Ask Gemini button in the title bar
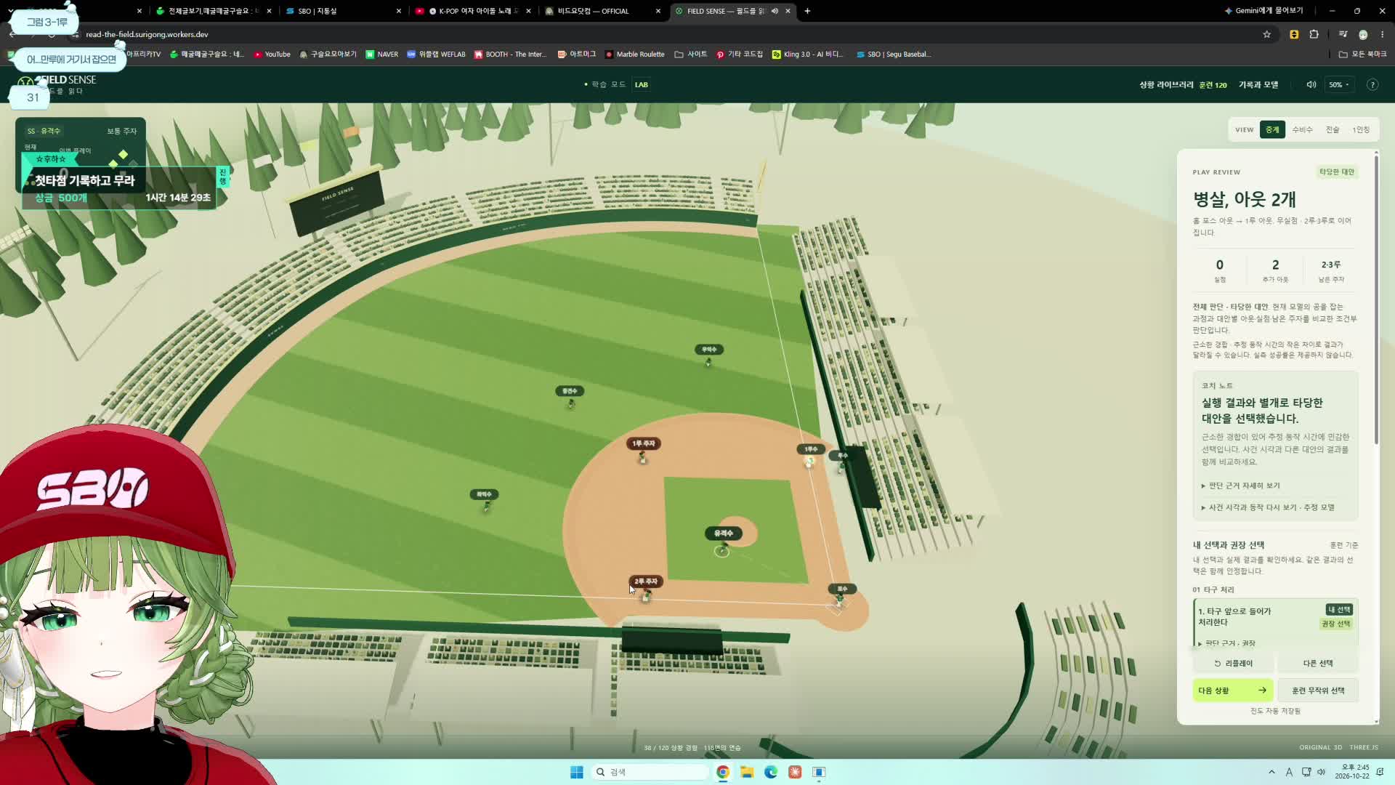The height and width of the screenshot is (785, 1395). coord(1264,11)
